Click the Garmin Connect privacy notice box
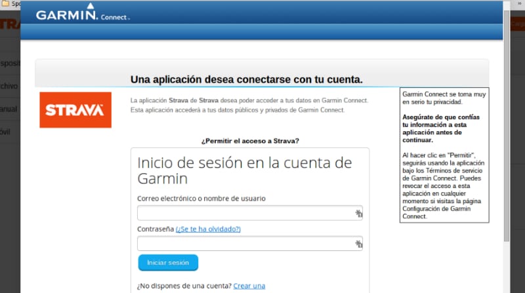 (x=444, y=155)
